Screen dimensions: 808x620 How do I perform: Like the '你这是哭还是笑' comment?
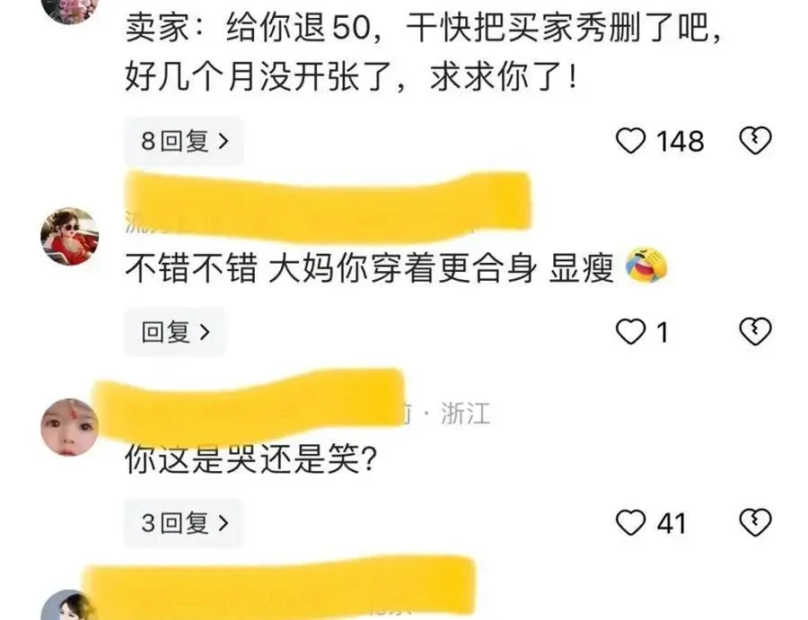(631, 522)
